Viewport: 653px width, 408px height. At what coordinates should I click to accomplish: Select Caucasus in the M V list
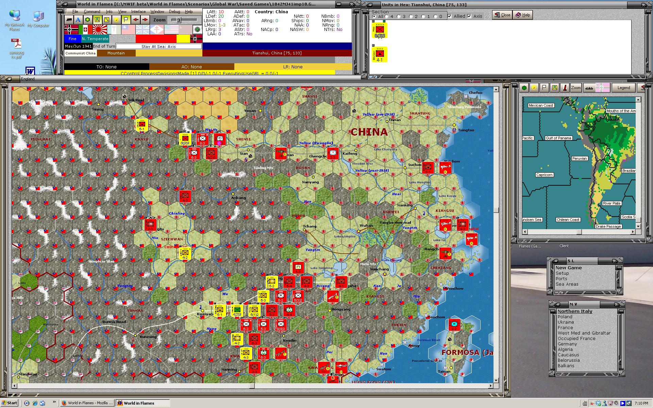coord(568,355)
